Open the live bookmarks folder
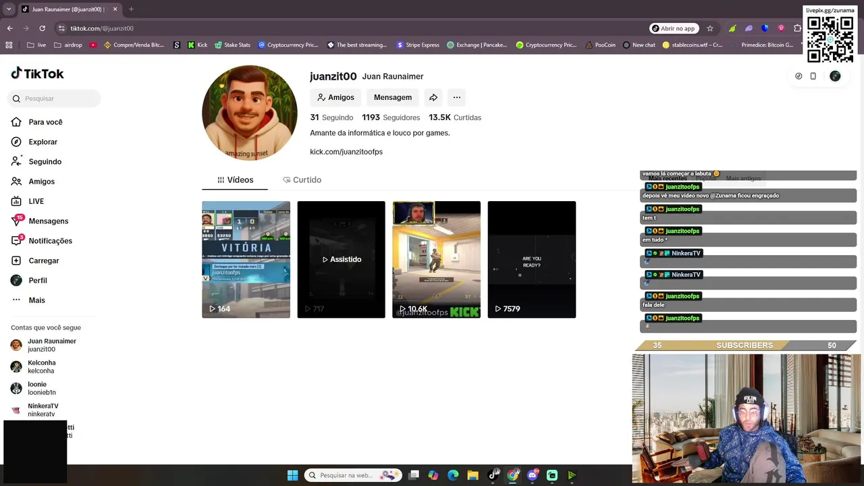864x486 pixels. click(36, 45)
